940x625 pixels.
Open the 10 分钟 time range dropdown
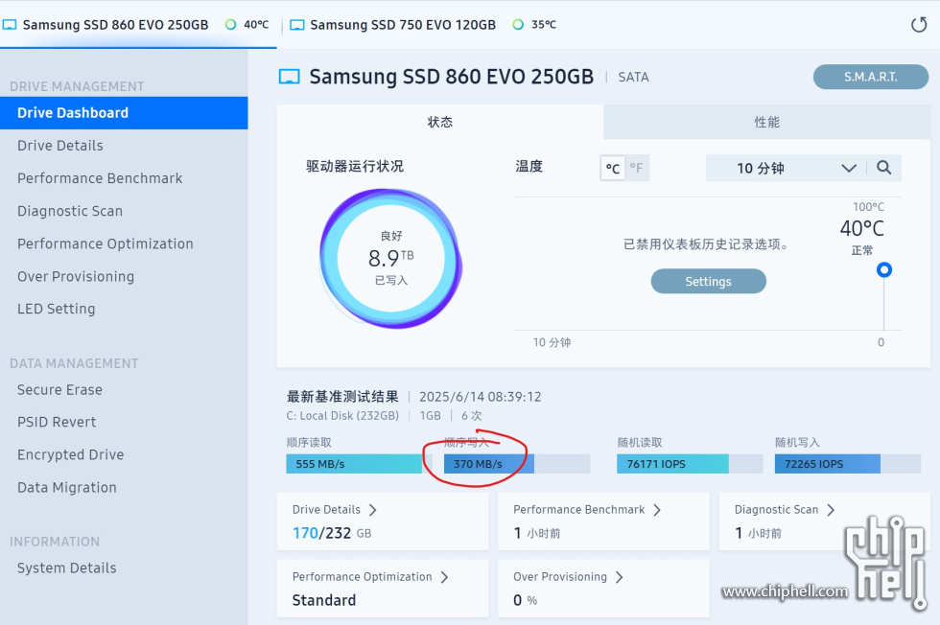point(786,168)
